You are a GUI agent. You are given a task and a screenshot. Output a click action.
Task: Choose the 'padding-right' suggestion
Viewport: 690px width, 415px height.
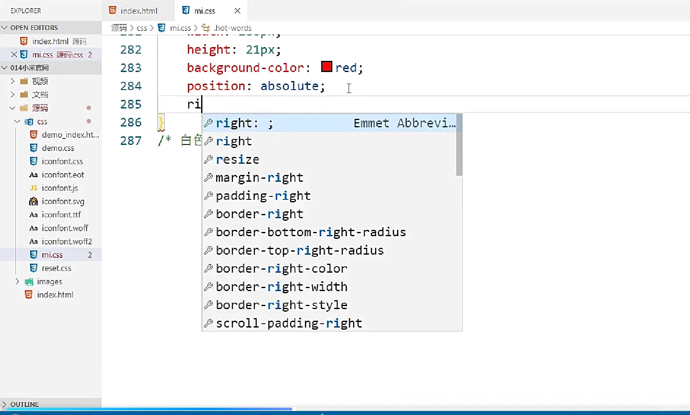tap(329, 195)
